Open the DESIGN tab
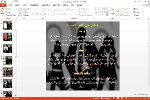 point(25,5)
